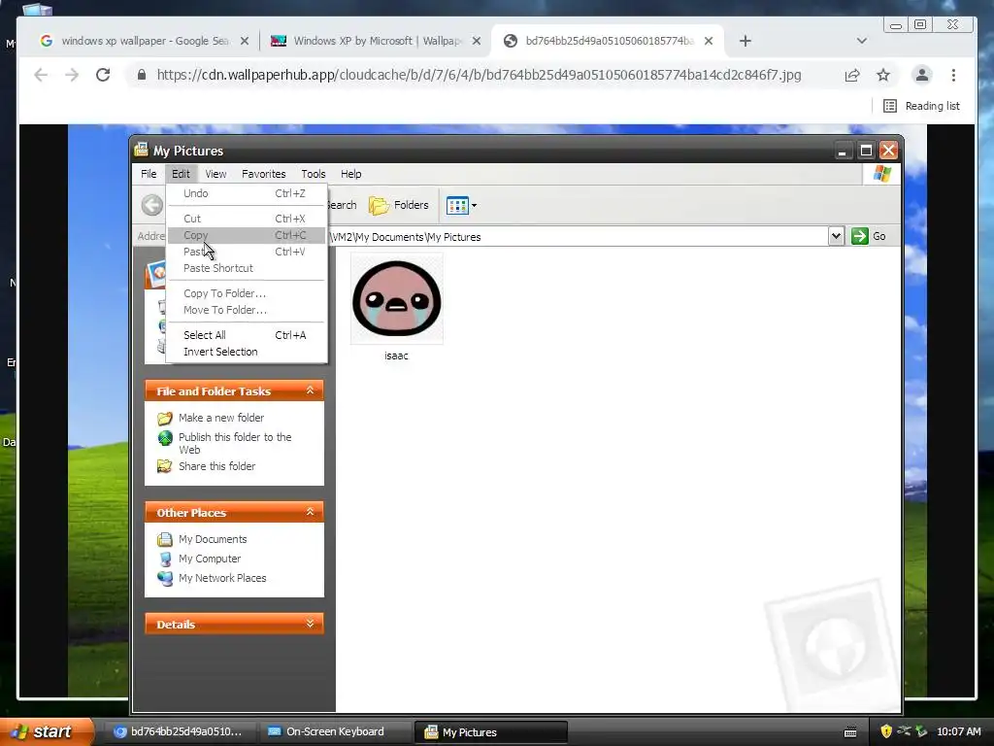Click the Back arrow in My Pictures toolbar
The height and width of the screenshot is (746, 994).
pyautogui.click(x=152, y=205)
